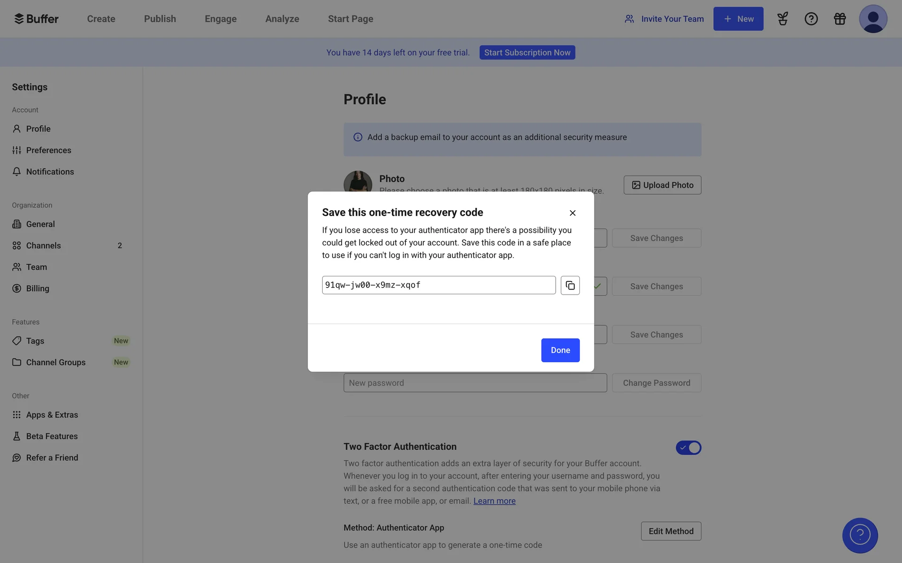Screen dimensions: 902x563
Task: Click Start Subscription Now button
Action: 527,53
